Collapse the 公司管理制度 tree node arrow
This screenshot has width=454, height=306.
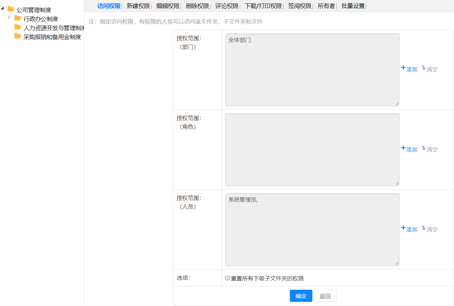pyautogui.click(x=3, y=8)
